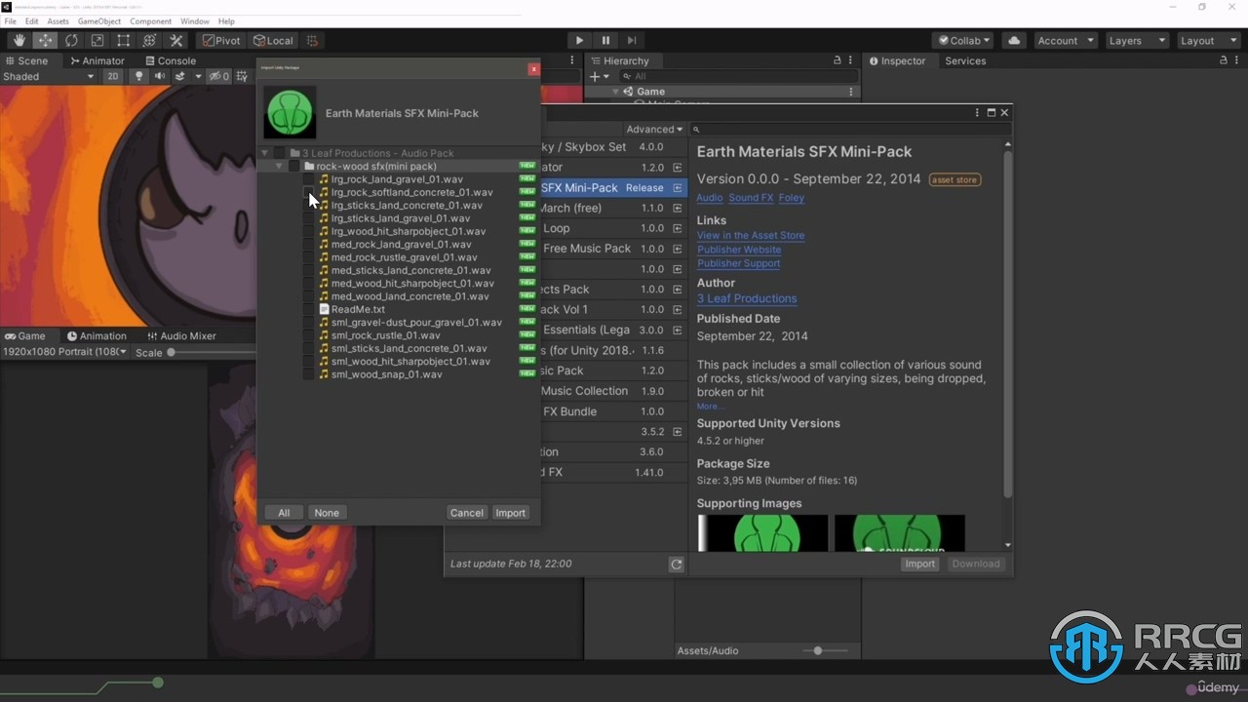
Task: Lock the Inspector panel
Action: pos(1223,60)
